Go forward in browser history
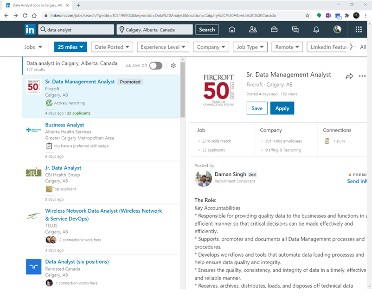The width and height of the screenshot is (372, 298). (16, 16)
